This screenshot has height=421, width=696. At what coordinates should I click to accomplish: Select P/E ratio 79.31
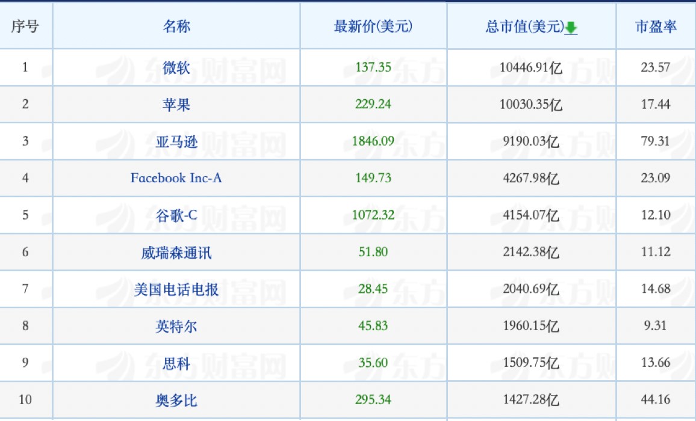(656, 141)
